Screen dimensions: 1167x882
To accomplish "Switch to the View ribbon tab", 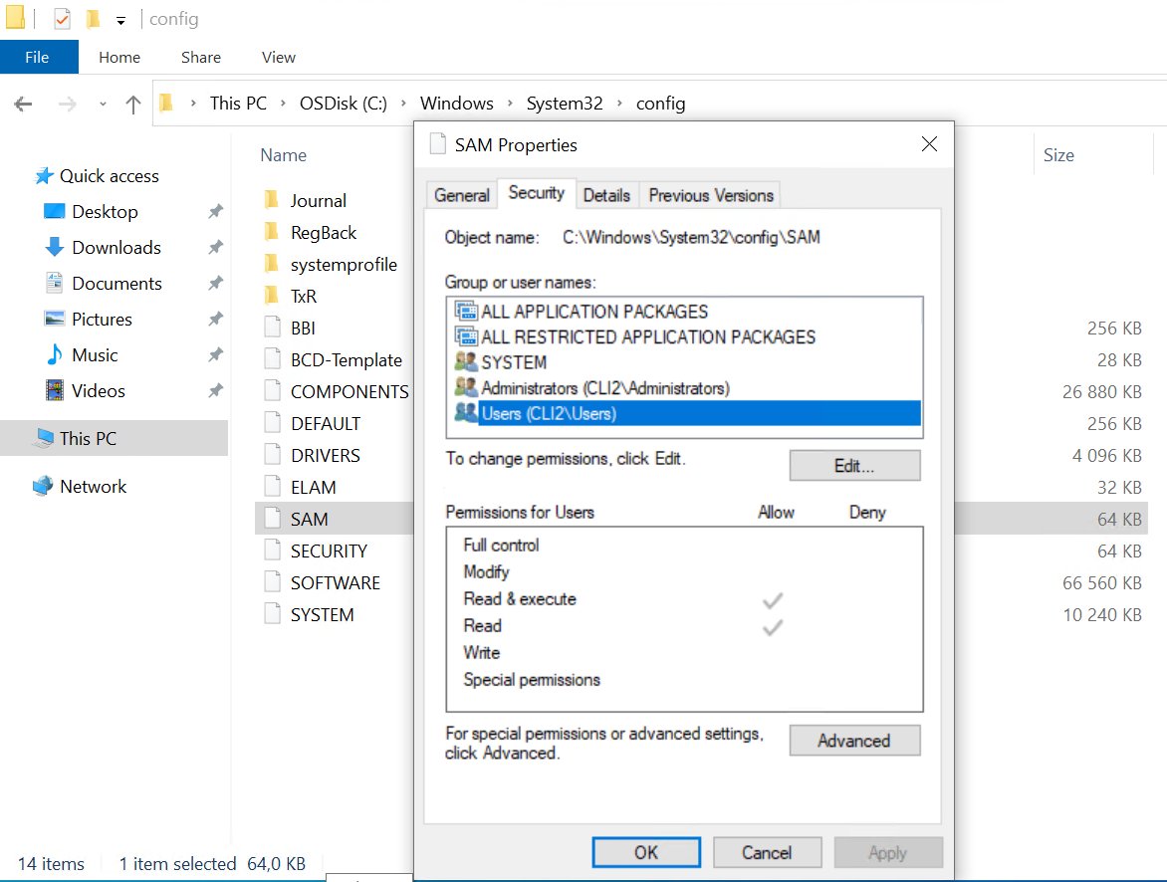I will coord(279,58).
